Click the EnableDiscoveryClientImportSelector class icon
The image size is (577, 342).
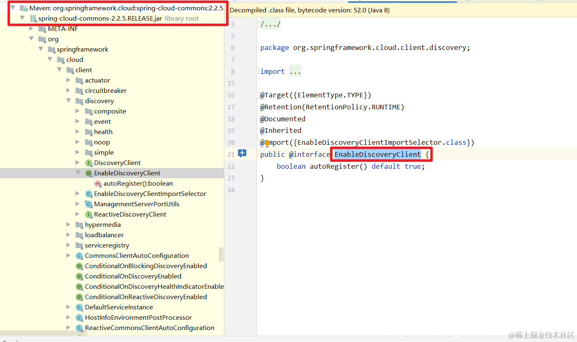(88, 194)
